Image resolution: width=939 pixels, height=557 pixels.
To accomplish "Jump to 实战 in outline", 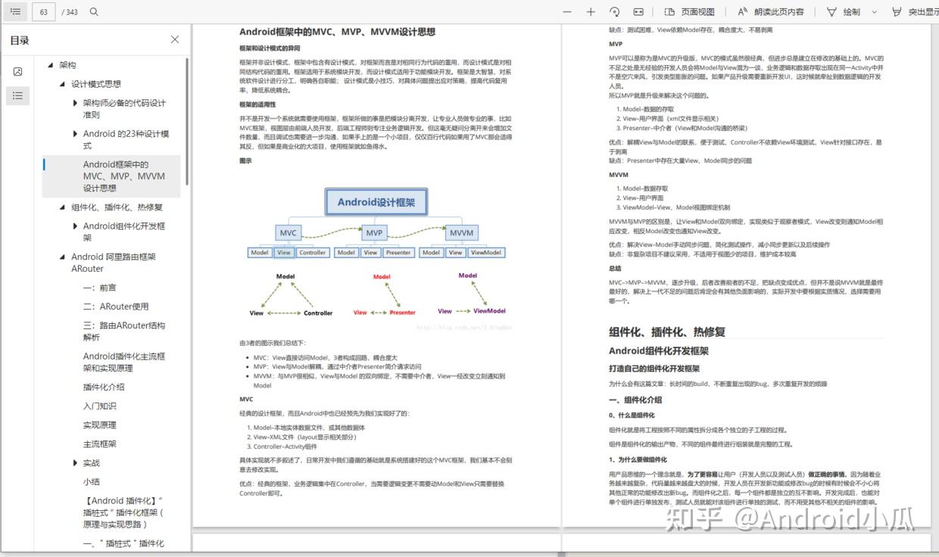I will 92,463.
